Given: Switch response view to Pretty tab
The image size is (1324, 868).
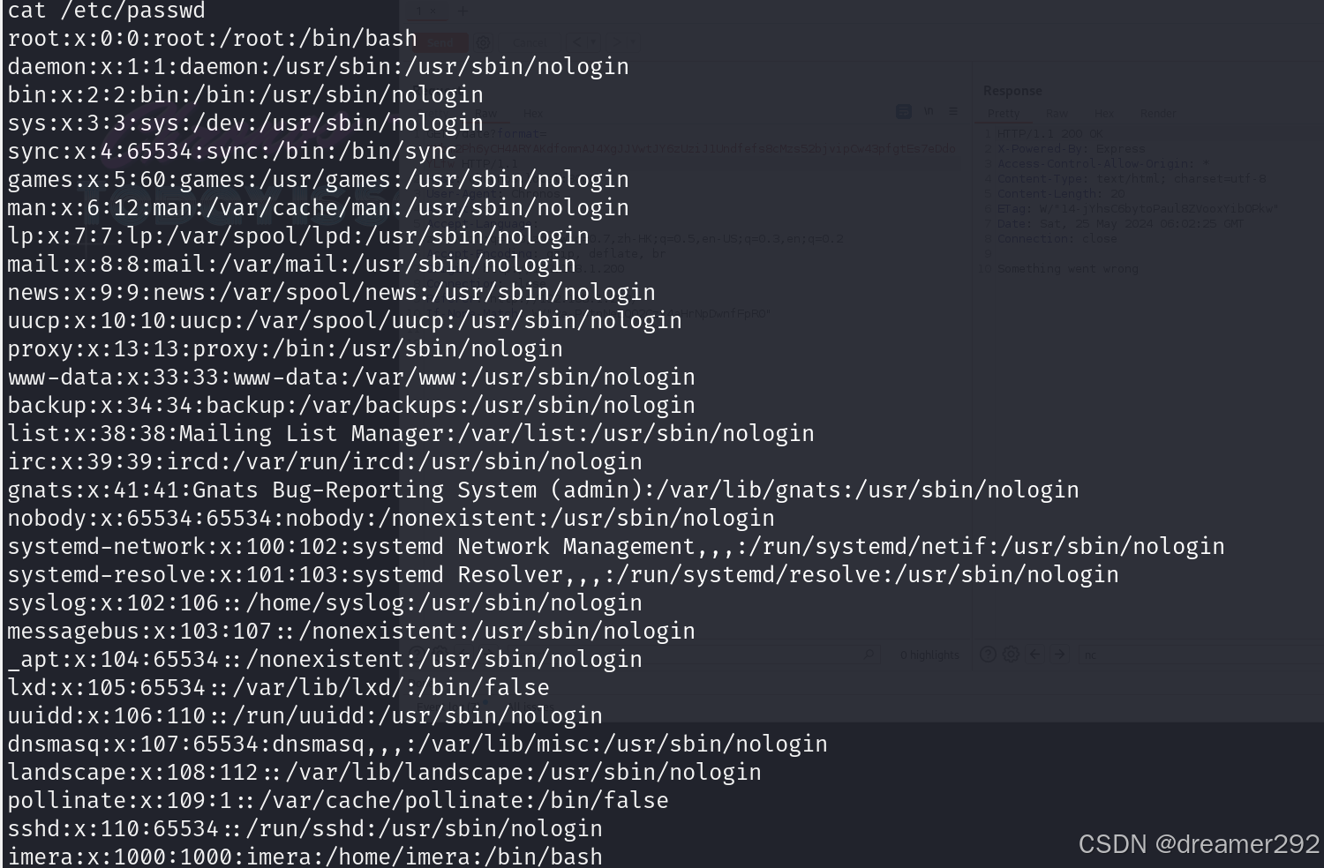Looking at the screenshot, I should [1004, 114].
